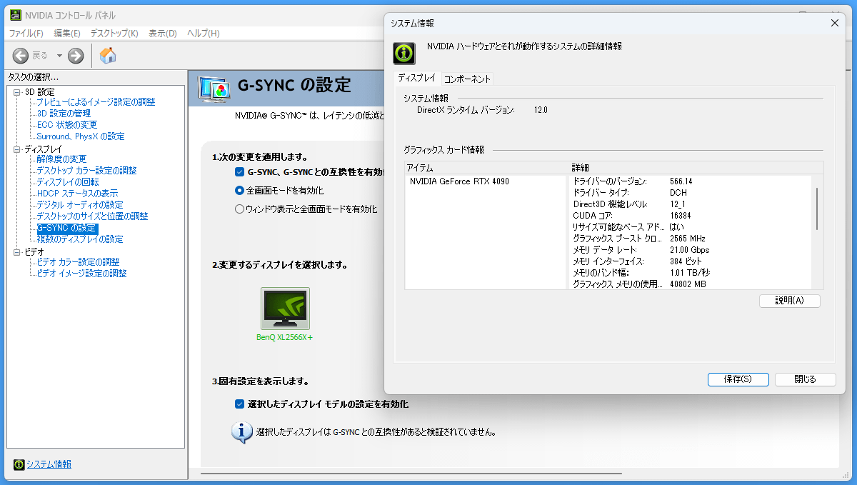The width and height of the screenshot is (857, 485).
Task: Select NVIDIA GeForce RTX 4090 list item
Action: [459, 181]
